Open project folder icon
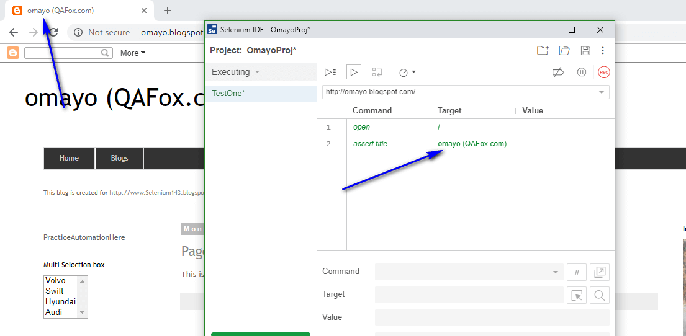 tap(564, 50)
